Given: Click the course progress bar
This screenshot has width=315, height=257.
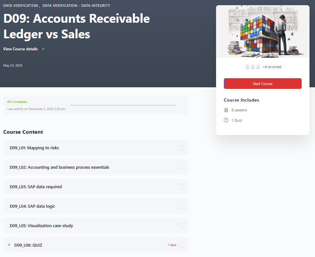Looking at the screenshot, I should tap(123, 105).
